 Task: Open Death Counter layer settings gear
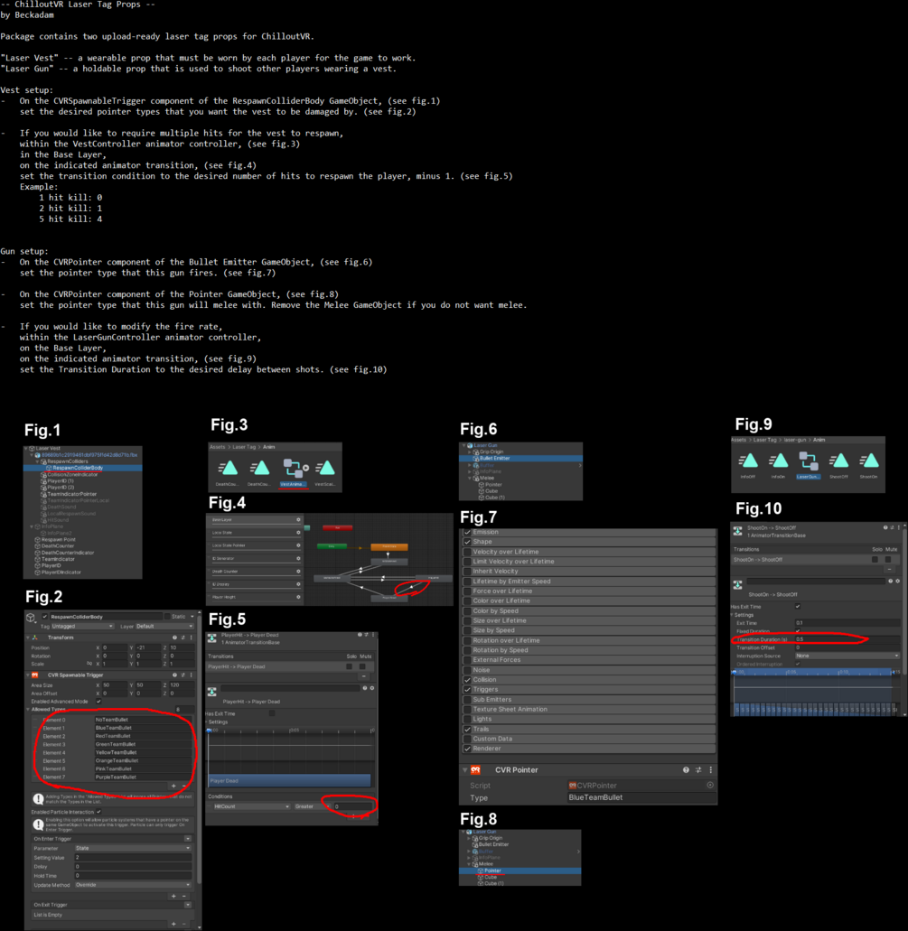click(298, 572)
